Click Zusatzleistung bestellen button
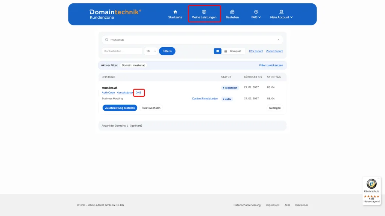The width and height of the screenshot is (385, 216). coord(120,108)
